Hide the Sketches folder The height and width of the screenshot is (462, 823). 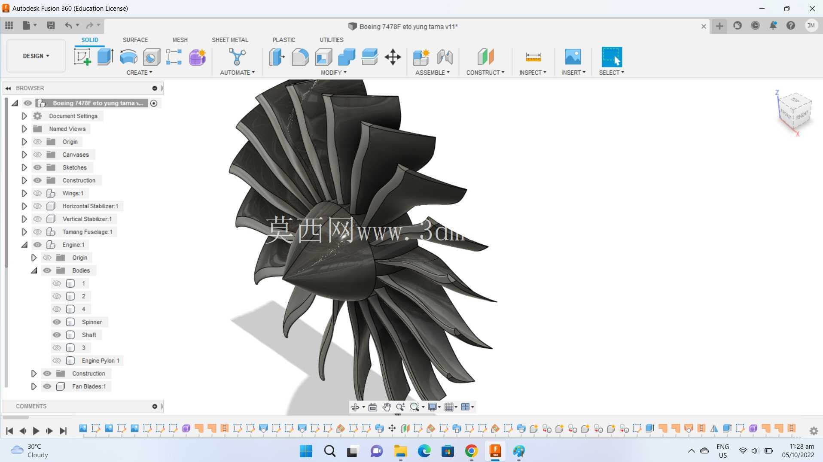coord(38,167)
